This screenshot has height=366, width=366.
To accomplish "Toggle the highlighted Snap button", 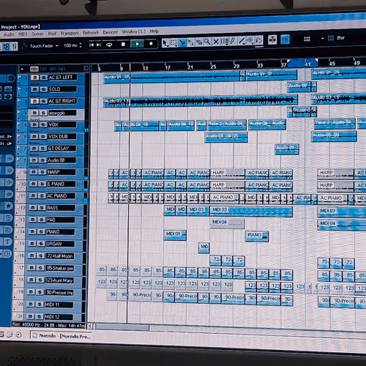I will [285, 40].
